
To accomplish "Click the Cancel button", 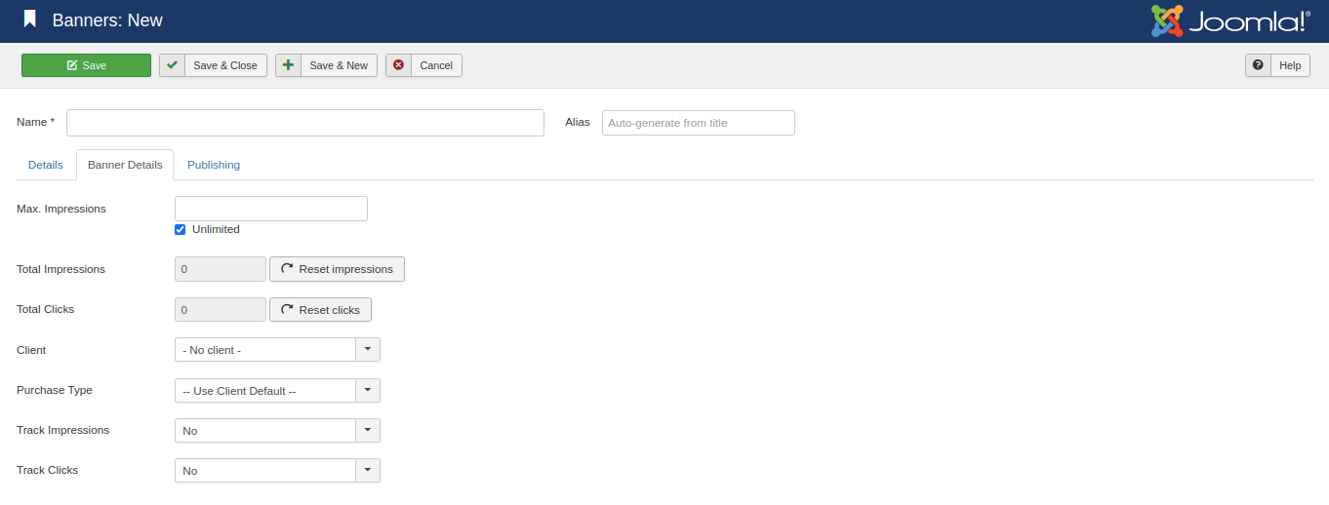I will (423, 65).
